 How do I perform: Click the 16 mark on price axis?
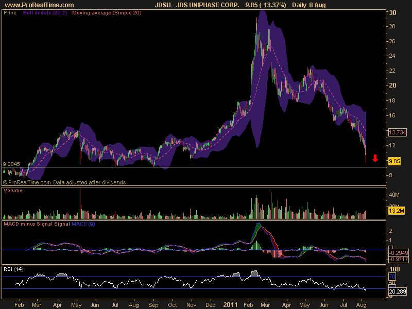click(392, 115)
